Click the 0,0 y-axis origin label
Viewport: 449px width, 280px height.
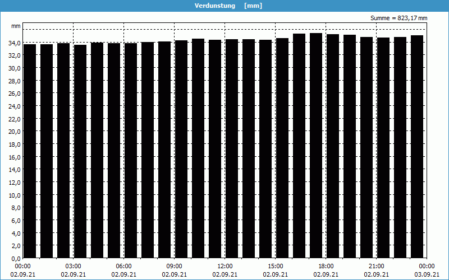click(16, 258)
